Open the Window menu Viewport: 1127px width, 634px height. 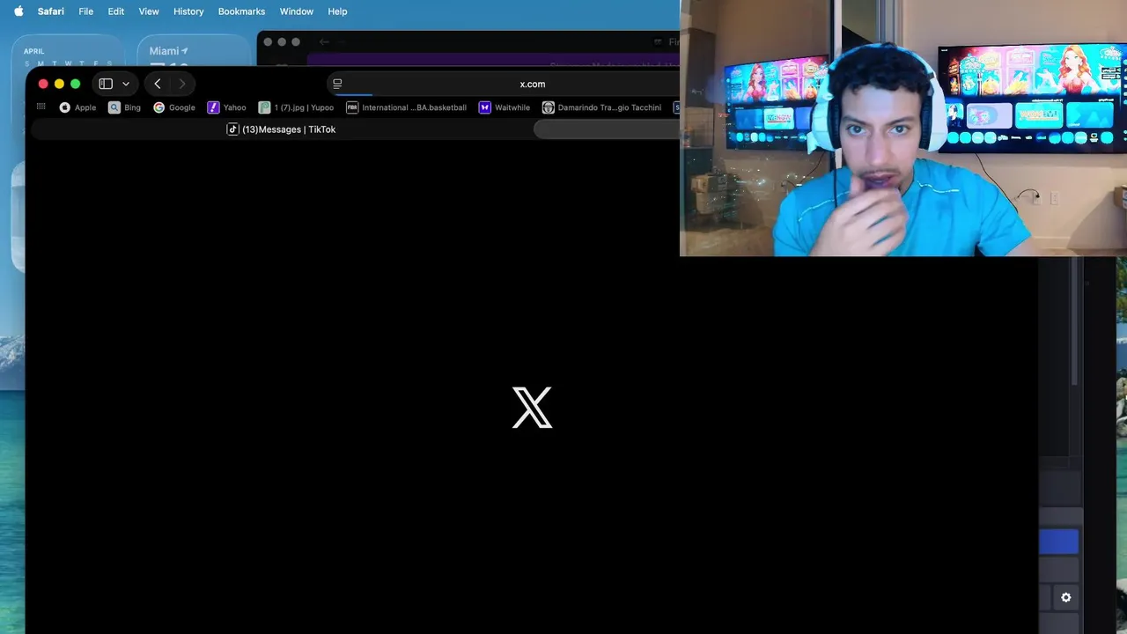click(x=296, y=11)
